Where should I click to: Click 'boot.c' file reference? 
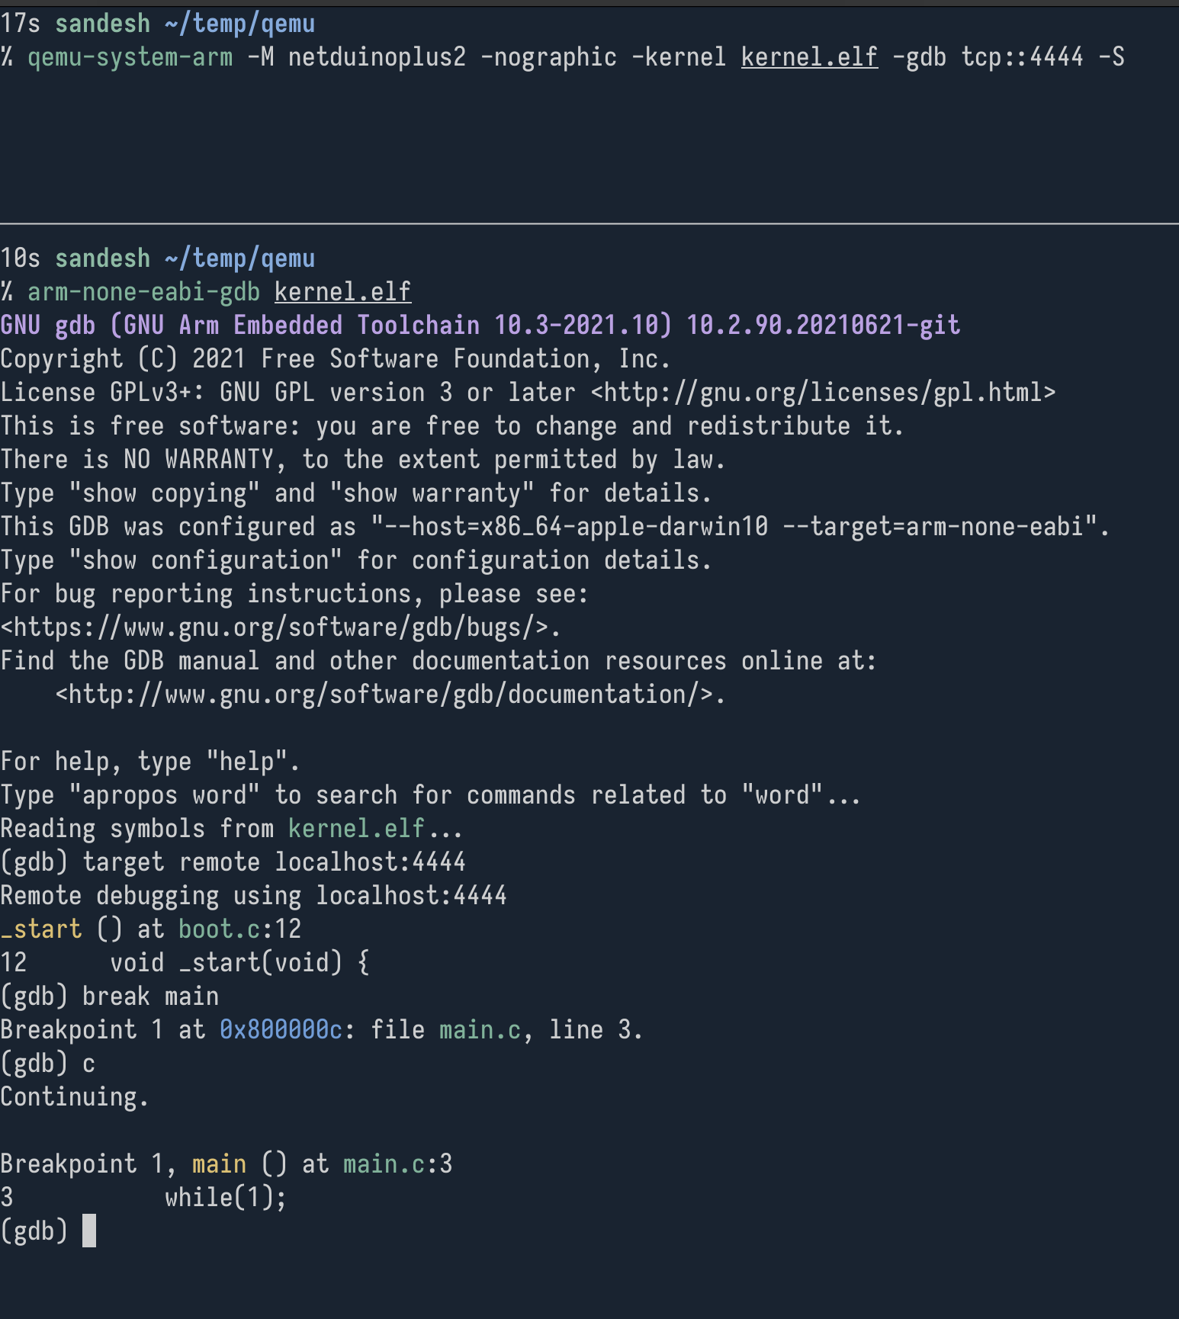point(220,929)
